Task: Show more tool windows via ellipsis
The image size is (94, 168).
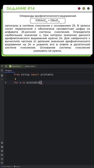Action: [2, 80]
